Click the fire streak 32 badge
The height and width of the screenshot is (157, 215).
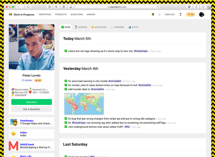tap(190, 14)
